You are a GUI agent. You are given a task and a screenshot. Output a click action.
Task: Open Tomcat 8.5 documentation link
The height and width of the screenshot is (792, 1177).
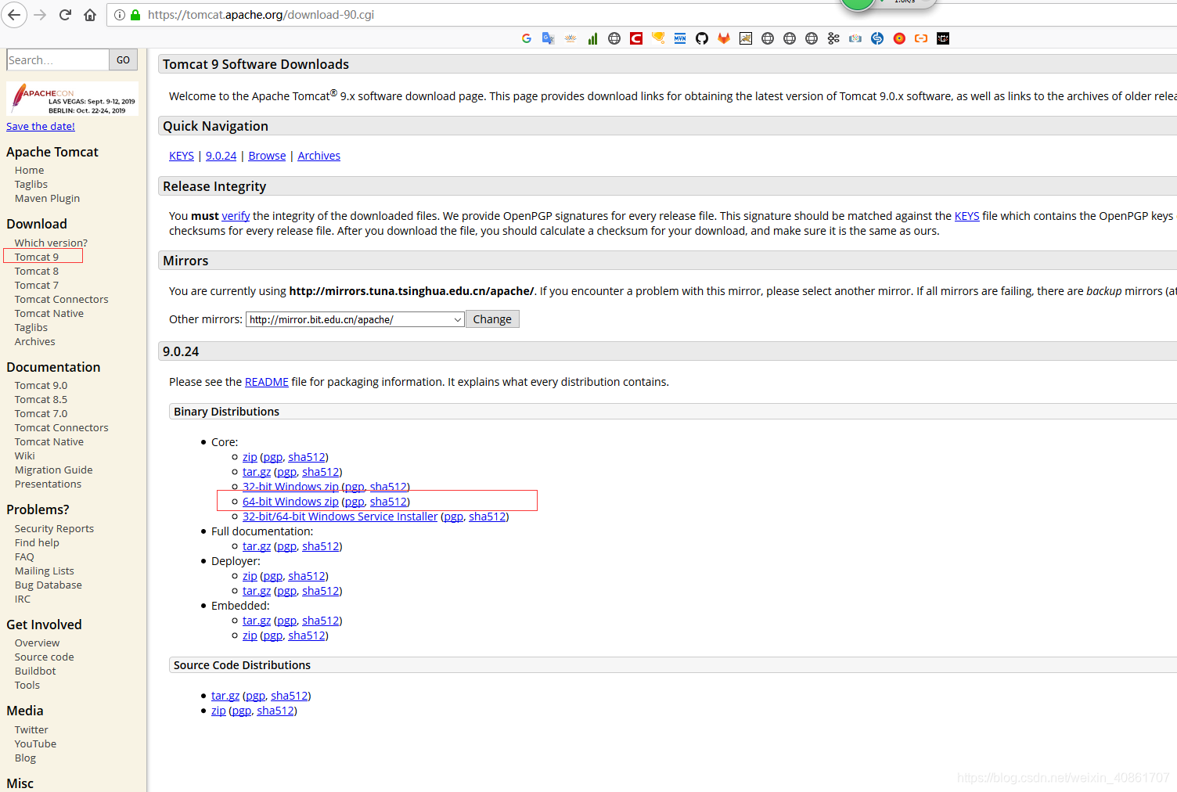[41, 399]
